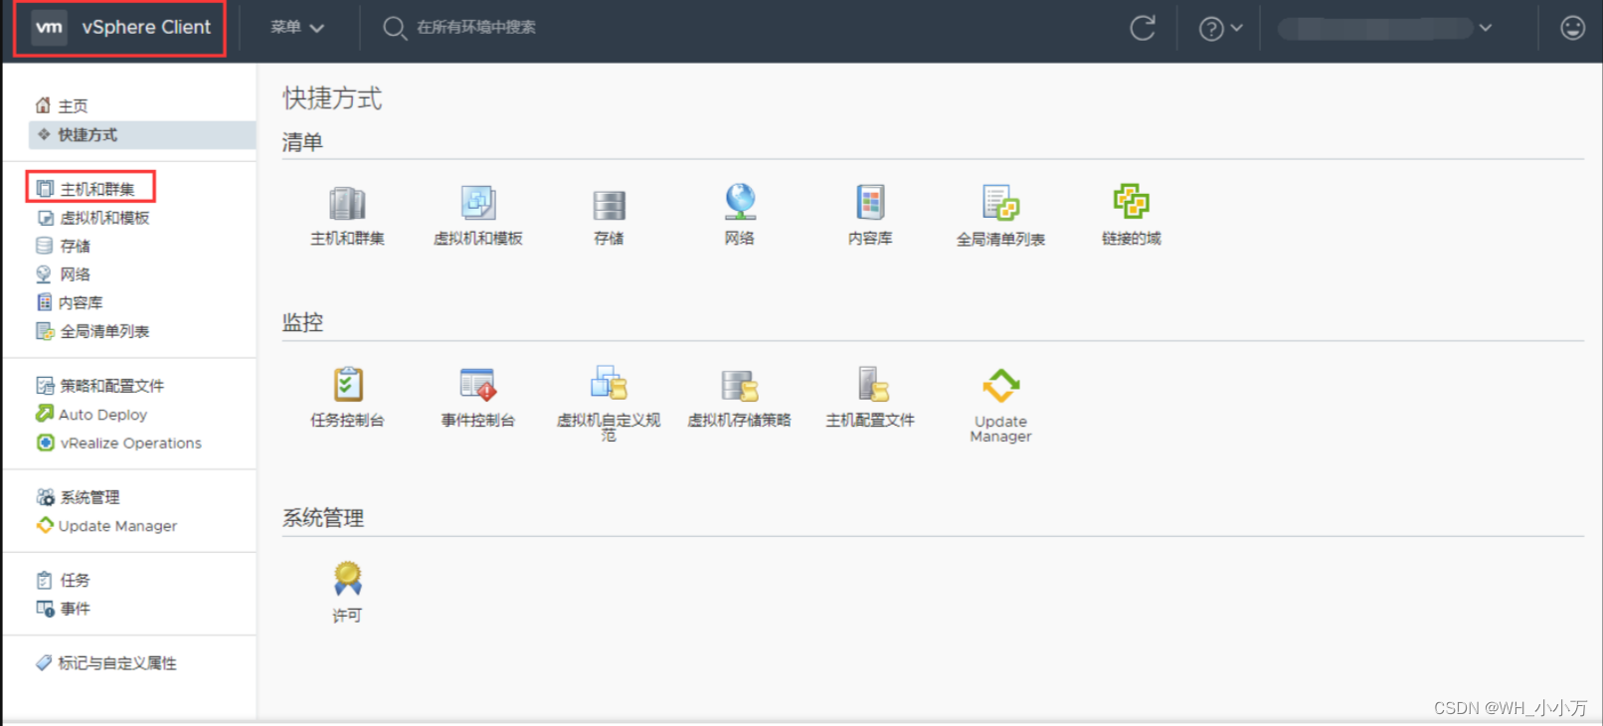Image resolution: width=1603 pixels, height=726 pixels.
Task: Select 虚拟机和模板 in left sidebar
Action: click(93, 218)
